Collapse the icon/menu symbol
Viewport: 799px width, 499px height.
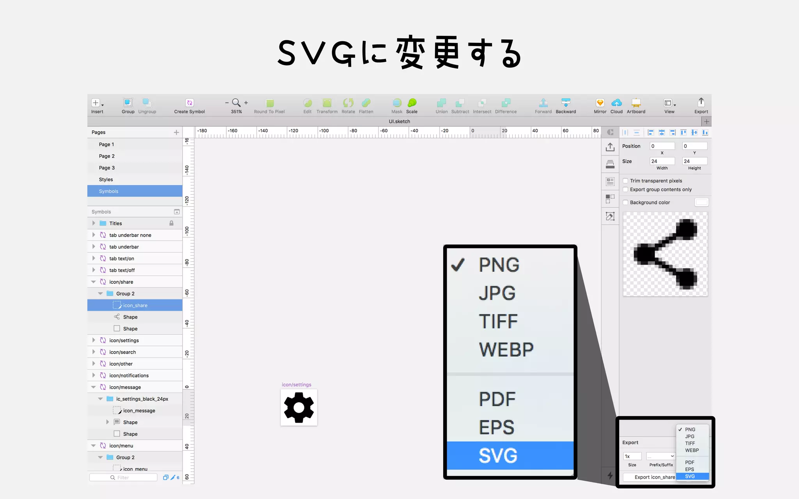pos(94,445)
